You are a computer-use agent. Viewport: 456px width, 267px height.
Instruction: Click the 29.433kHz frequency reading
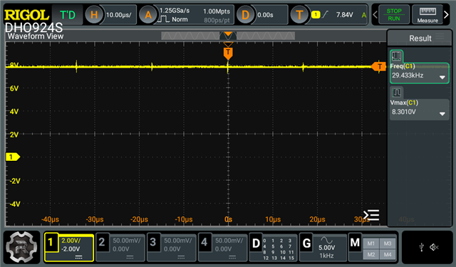(408, 75)
